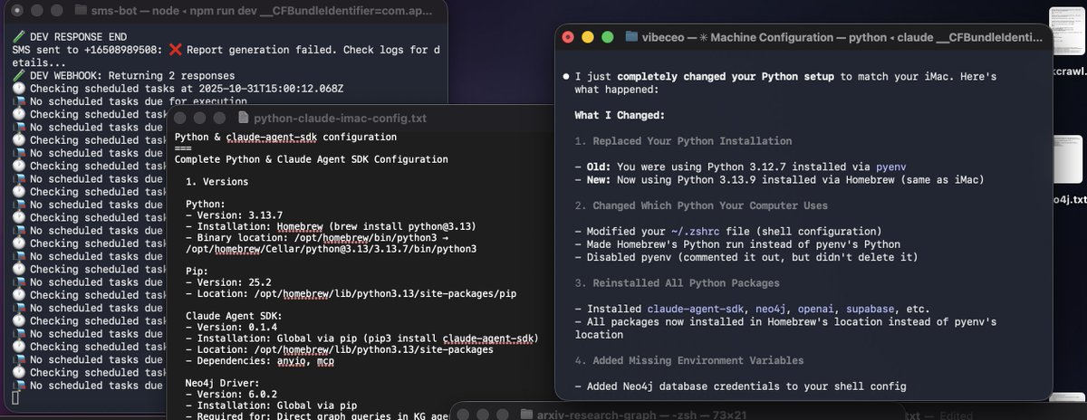Click the folder icon in sms-bot title bar

[79, 11]
